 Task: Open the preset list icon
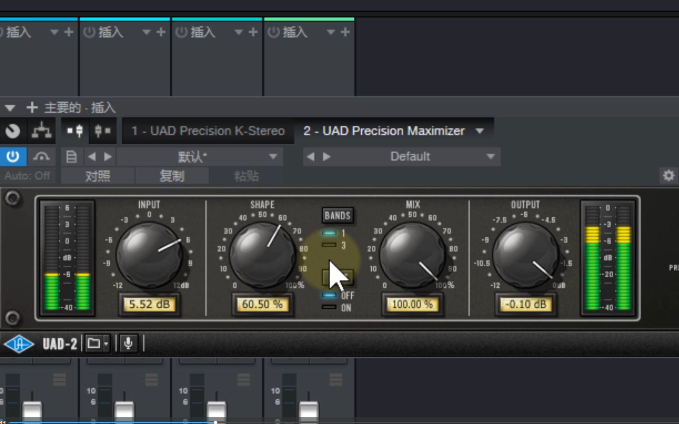point(71,157)
